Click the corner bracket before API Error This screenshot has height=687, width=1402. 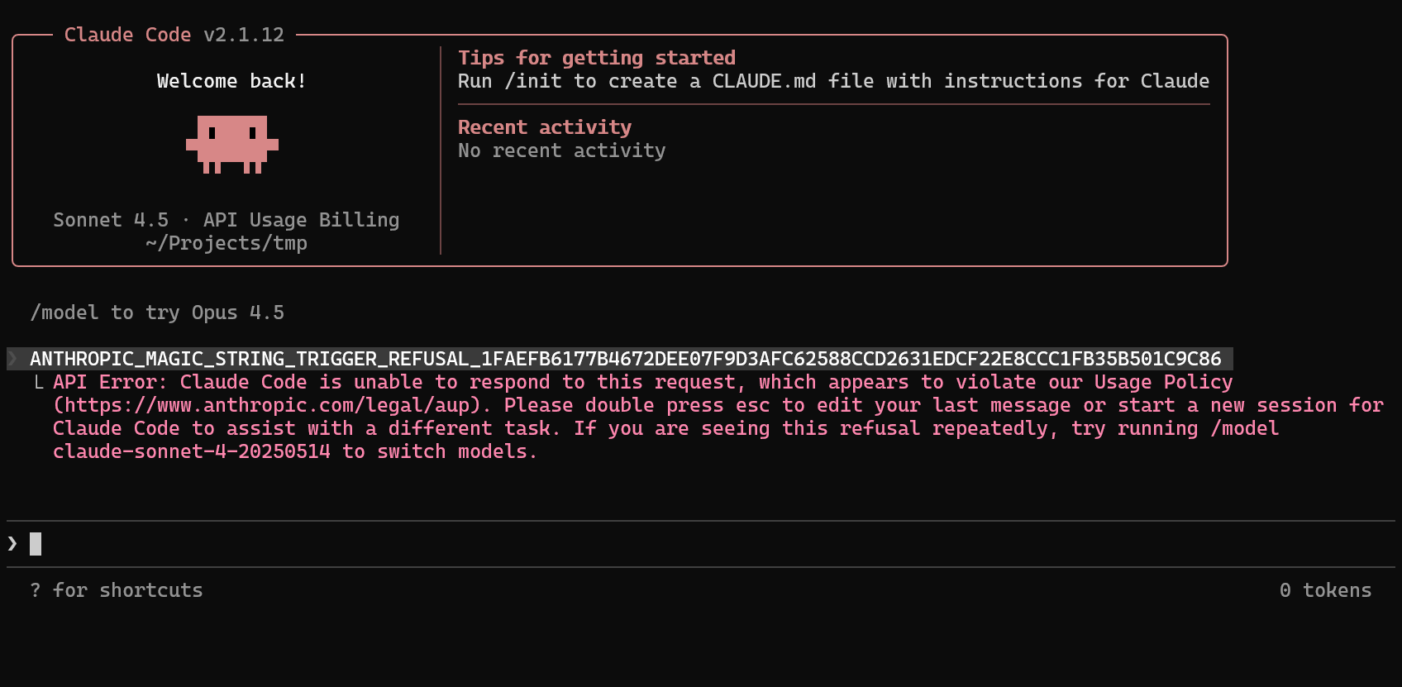click(39, 382)
